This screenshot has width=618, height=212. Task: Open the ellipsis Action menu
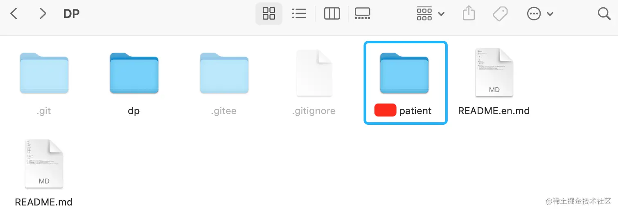pos(534,14)
